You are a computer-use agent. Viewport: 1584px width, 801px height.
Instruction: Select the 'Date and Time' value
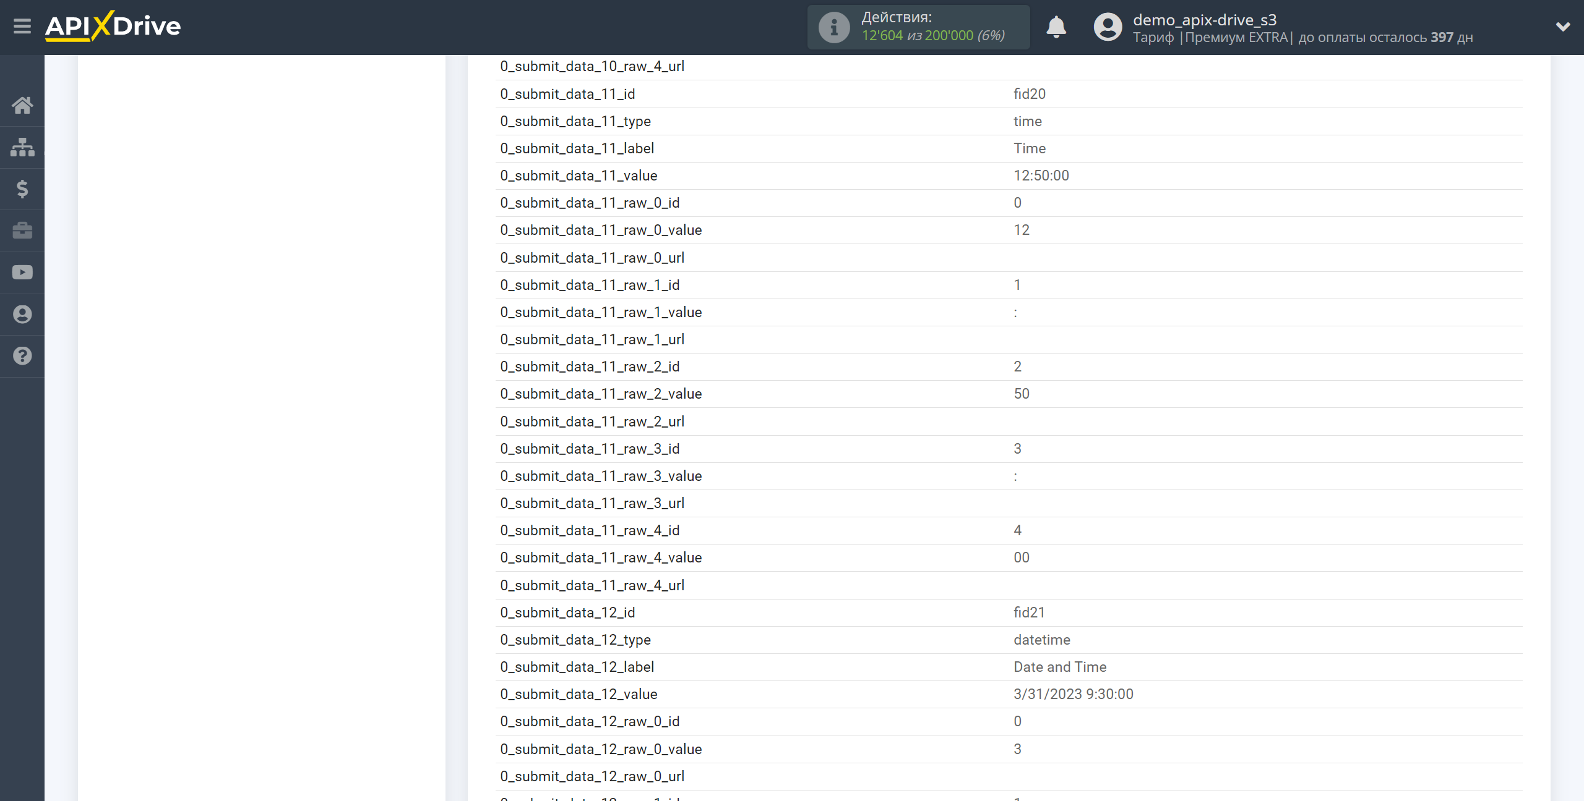1060,667
